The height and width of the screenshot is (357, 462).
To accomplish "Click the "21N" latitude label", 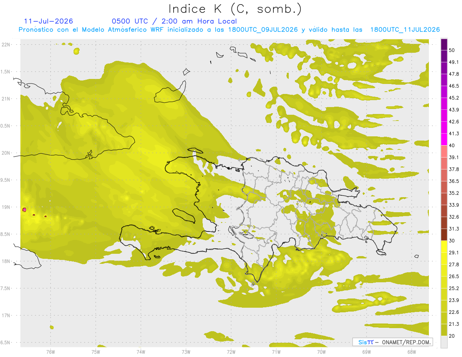I will tap(5, 99).
